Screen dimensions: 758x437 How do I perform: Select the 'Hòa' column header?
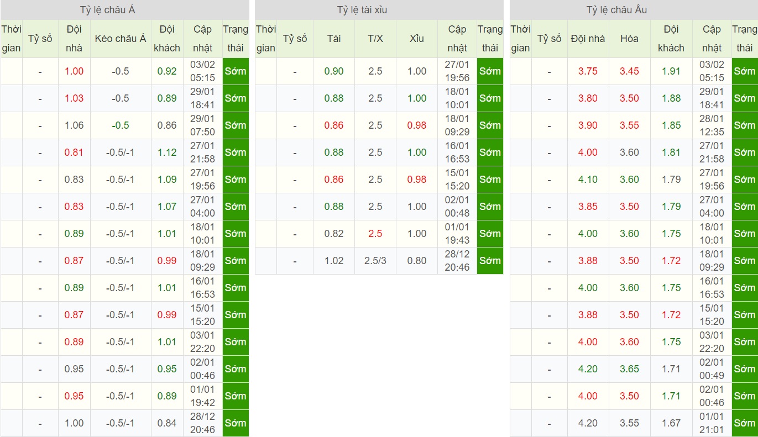tap(629, 39)
